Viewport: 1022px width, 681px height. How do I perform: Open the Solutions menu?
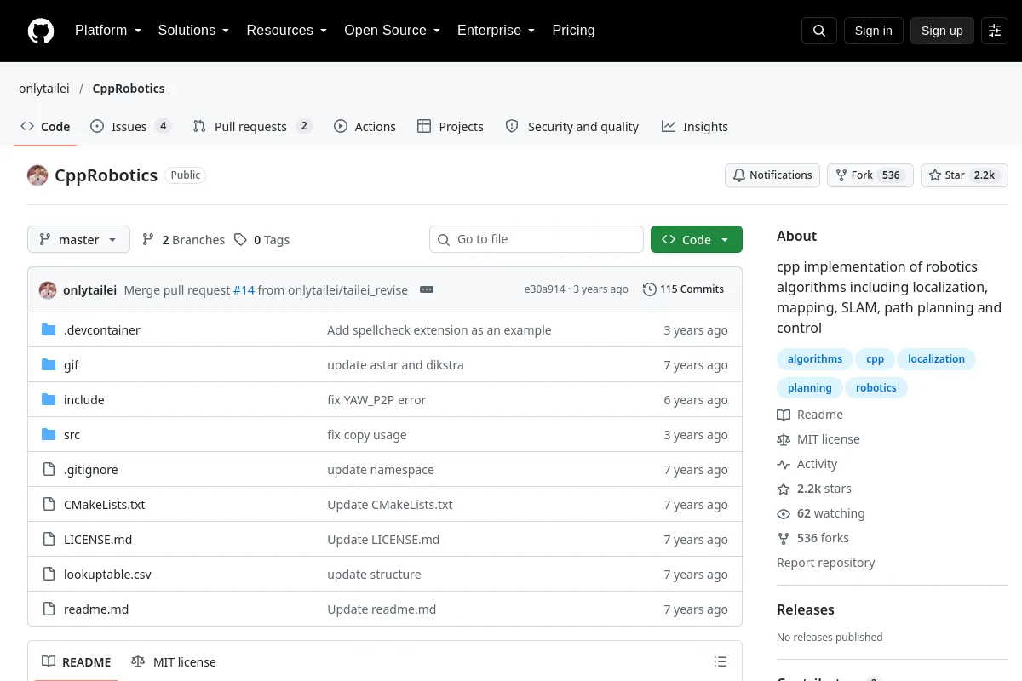point(193,31)
